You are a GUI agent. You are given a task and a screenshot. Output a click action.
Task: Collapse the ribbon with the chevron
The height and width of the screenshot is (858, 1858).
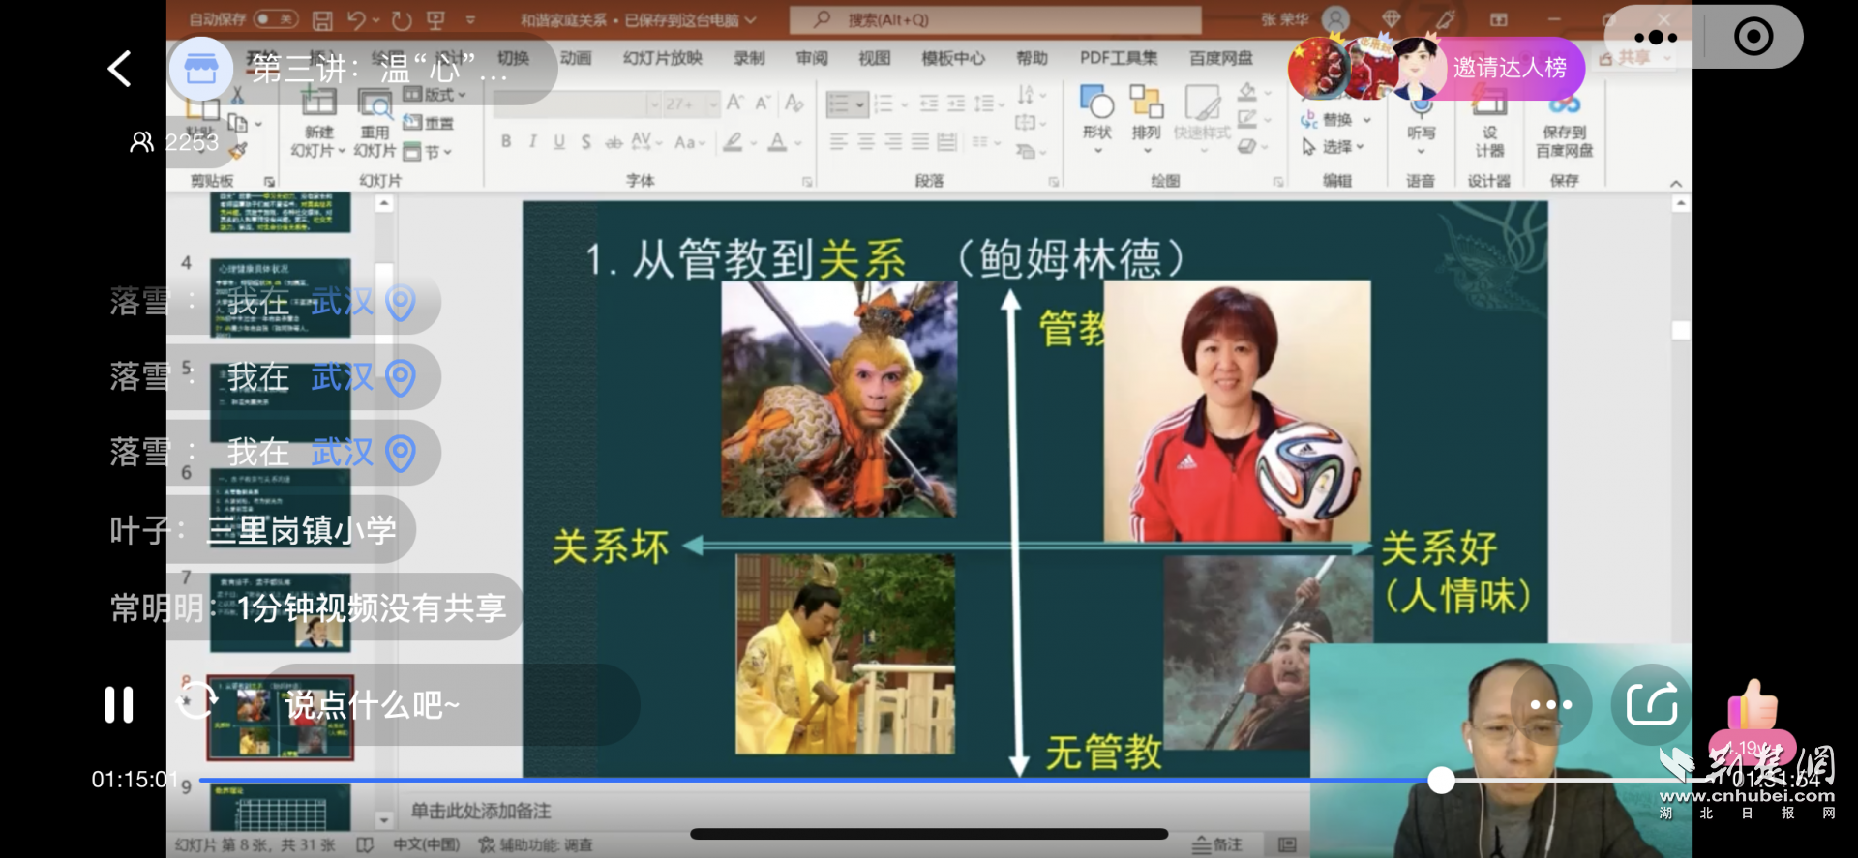tap(1676, 183)
